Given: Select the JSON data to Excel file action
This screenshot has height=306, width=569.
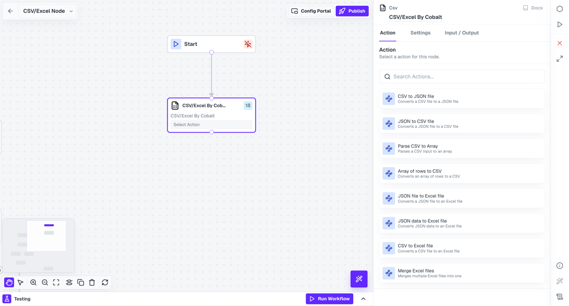Looking at the screenshot, I should pyautogui.click(x=461, y=223).
